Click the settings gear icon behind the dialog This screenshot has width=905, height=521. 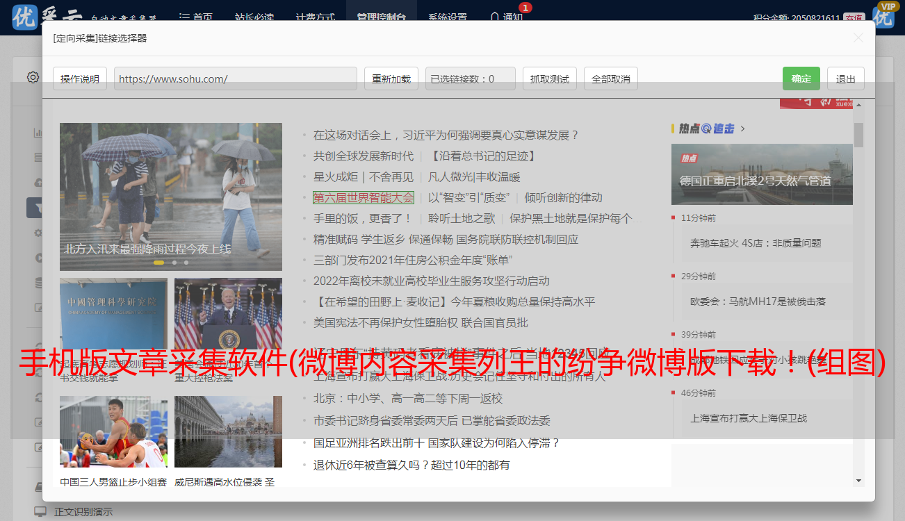click(33, 77)
